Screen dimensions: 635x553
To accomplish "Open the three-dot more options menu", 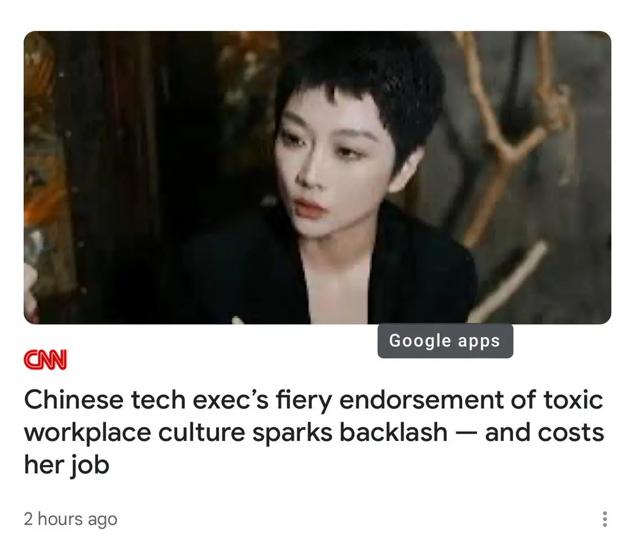I will (605, 519).
